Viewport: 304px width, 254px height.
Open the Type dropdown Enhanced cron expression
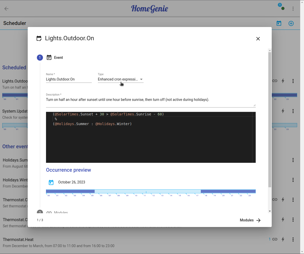pos(120,79)
